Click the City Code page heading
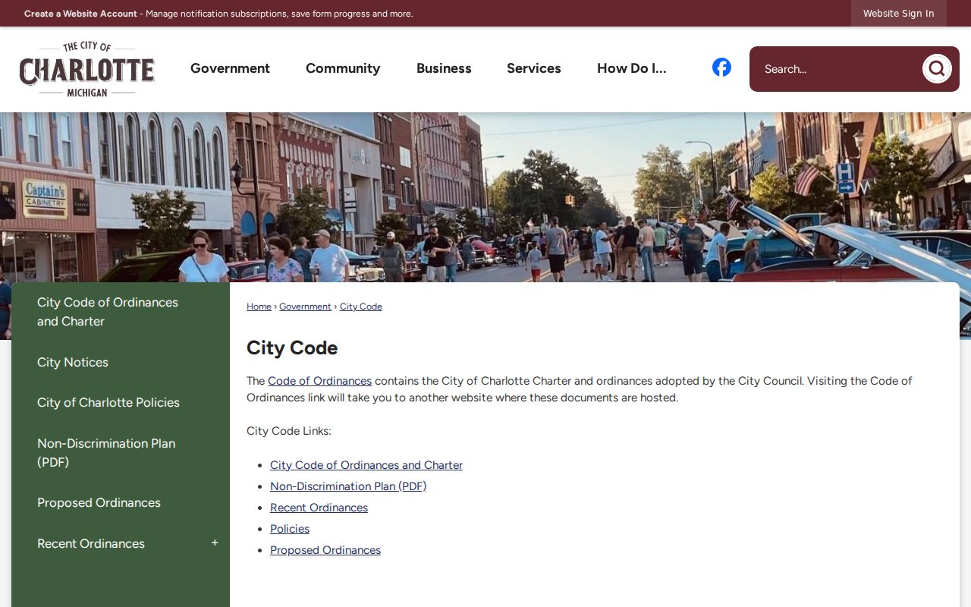This screenshot has width=971, height=607. (292, 348)
